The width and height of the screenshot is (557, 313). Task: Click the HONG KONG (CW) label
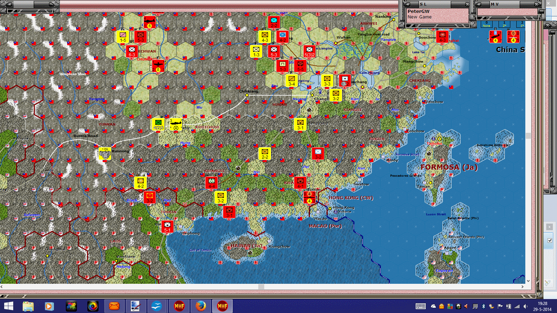coord(351,198)
